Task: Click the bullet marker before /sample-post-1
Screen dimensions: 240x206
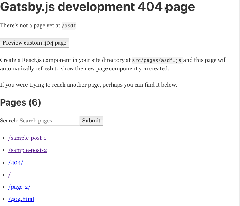Action: point(3,138)
